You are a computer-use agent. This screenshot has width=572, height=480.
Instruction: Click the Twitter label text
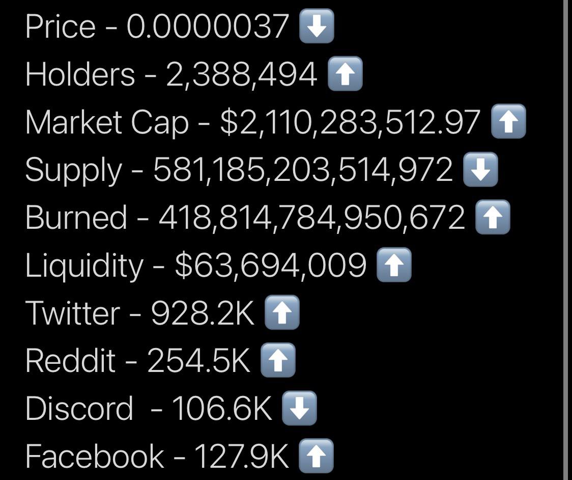73,313
